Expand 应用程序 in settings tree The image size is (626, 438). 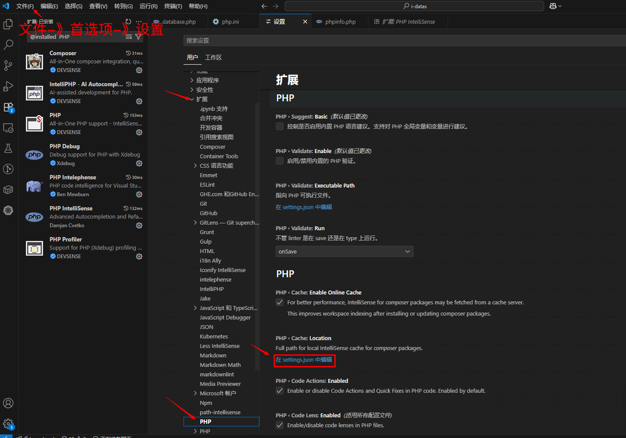[192, 80]
